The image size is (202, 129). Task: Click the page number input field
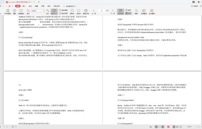pyautogui.click(x=101, y=11)
